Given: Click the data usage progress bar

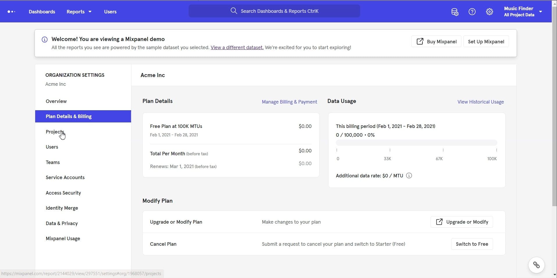Looking at the screenshot, I should 416,142.
